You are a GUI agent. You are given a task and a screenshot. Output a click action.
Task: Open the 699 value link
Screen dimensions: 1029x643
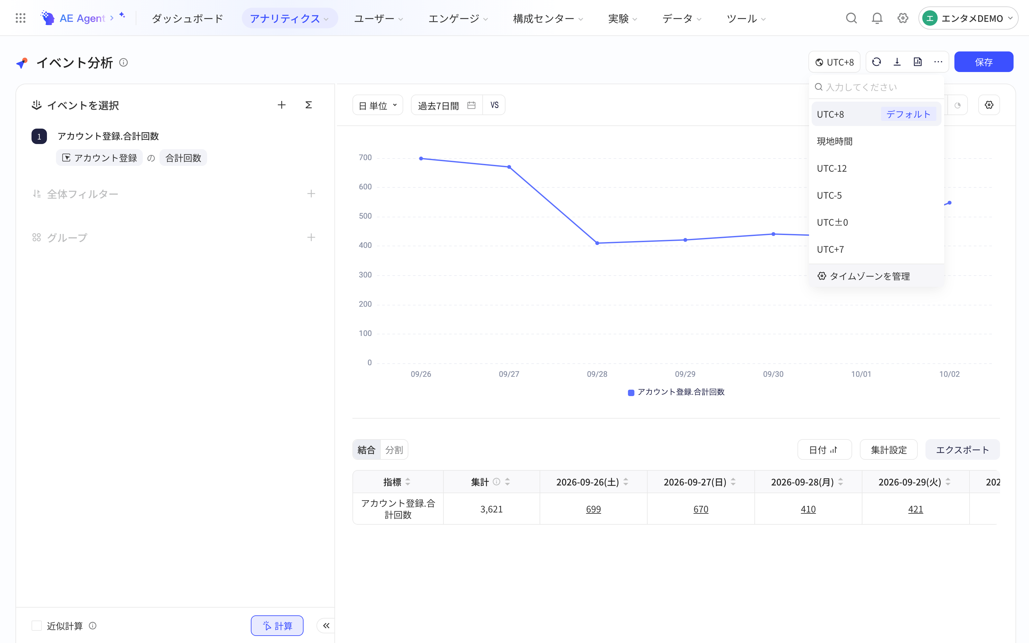(x=593, y=509)
